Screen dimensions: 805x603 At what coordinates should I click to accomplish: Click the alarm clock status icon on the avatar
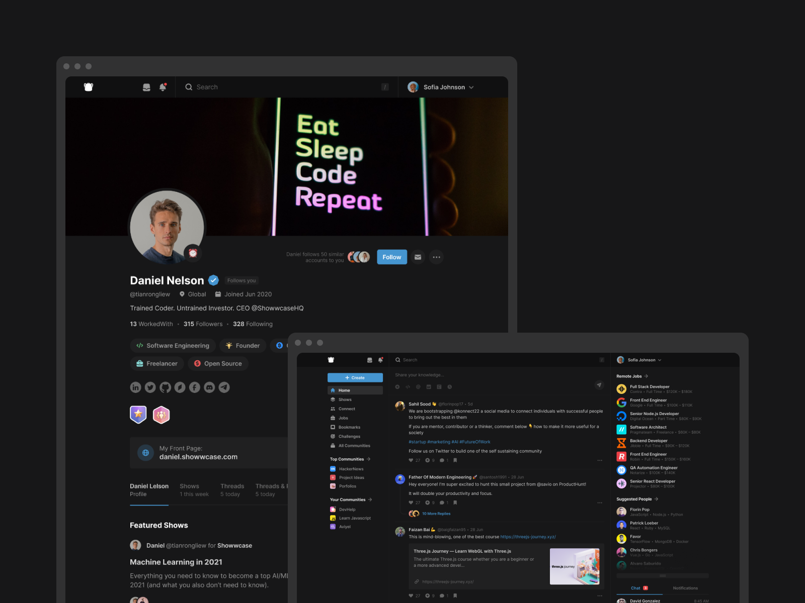[x=193, y=253]
